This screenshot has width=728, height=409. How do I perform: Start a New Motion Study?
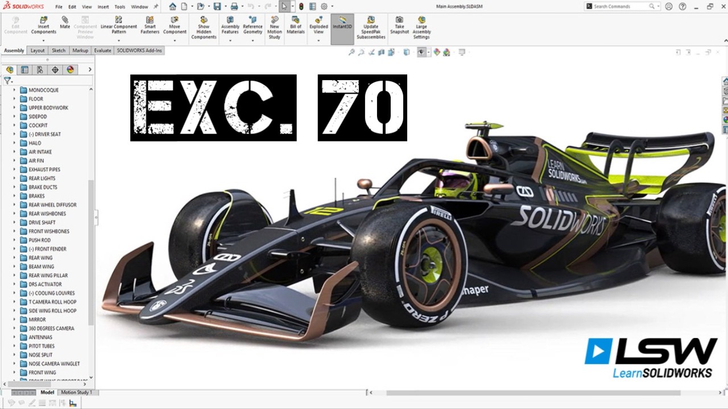[x=275, y=28]
